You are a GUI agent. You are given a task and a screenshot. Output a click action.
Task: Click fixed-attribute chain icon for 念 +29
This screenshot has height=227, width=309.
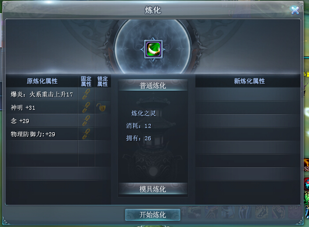tap(86, 121)
